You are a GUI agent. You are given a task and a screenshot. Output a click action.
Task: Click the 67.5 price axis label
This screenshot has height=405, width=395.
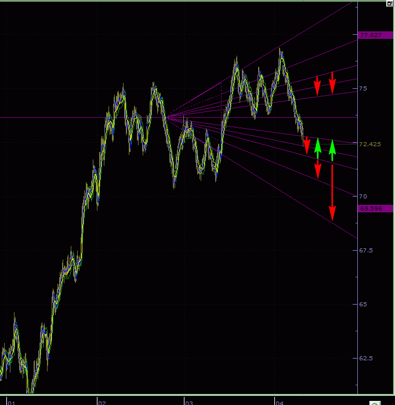(x=366, y=250)
